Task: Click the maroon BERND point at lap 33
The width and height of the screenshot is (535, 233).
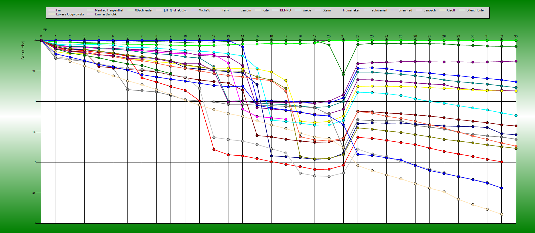Action: coord(516,126)
